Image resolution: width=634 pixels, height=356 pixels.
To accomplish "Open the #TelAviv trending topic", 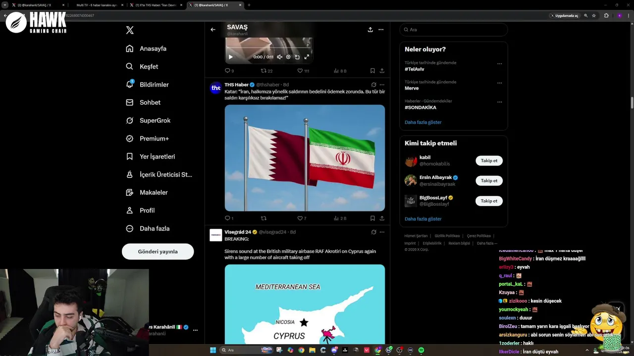I will tap(415, 69).
